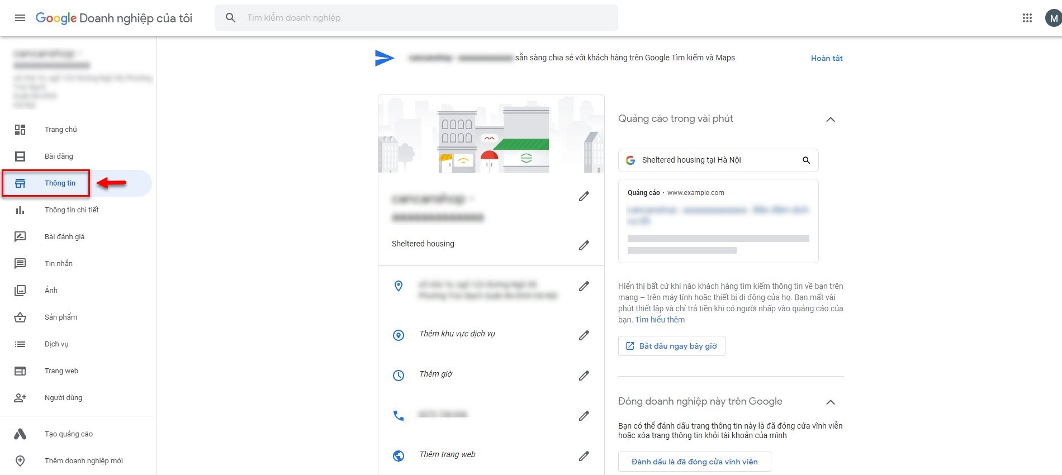Click the Tìm hiểu thêm link

(660, 320)
